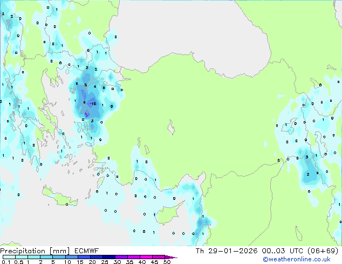Click the date 'Th 29-01-2026'
This screenshot has height=264, width=342.
227,251
